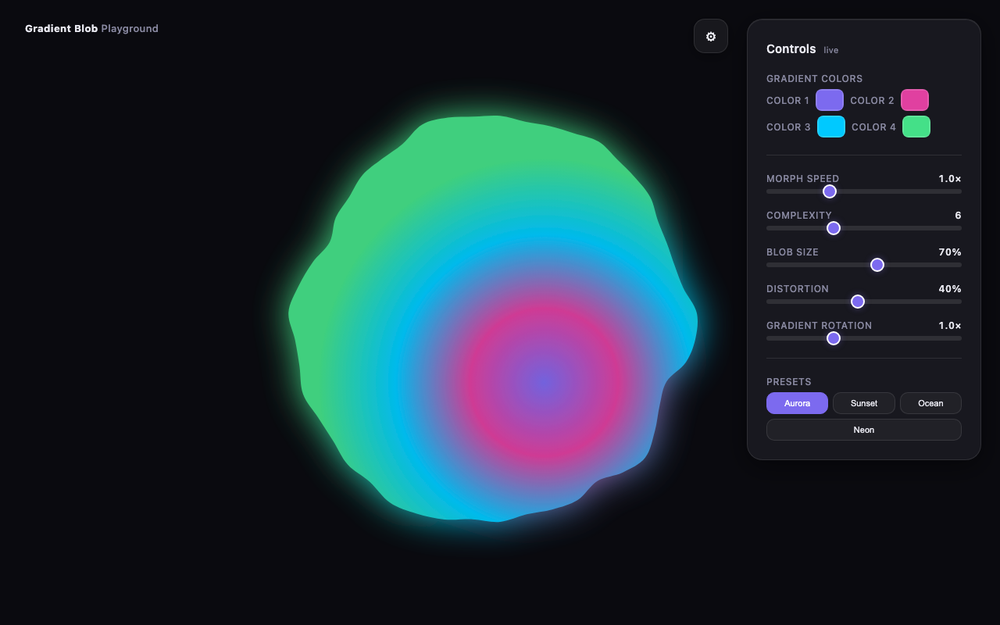Click the Blob Size slider handle
The image size is (1000, 625).
[x=877, y=265]
